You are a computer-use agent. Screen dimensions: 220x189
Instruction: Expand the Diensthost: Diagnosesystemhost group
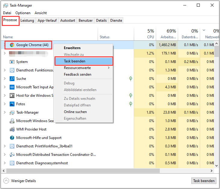pyautogui.click(x=5, y=163)
